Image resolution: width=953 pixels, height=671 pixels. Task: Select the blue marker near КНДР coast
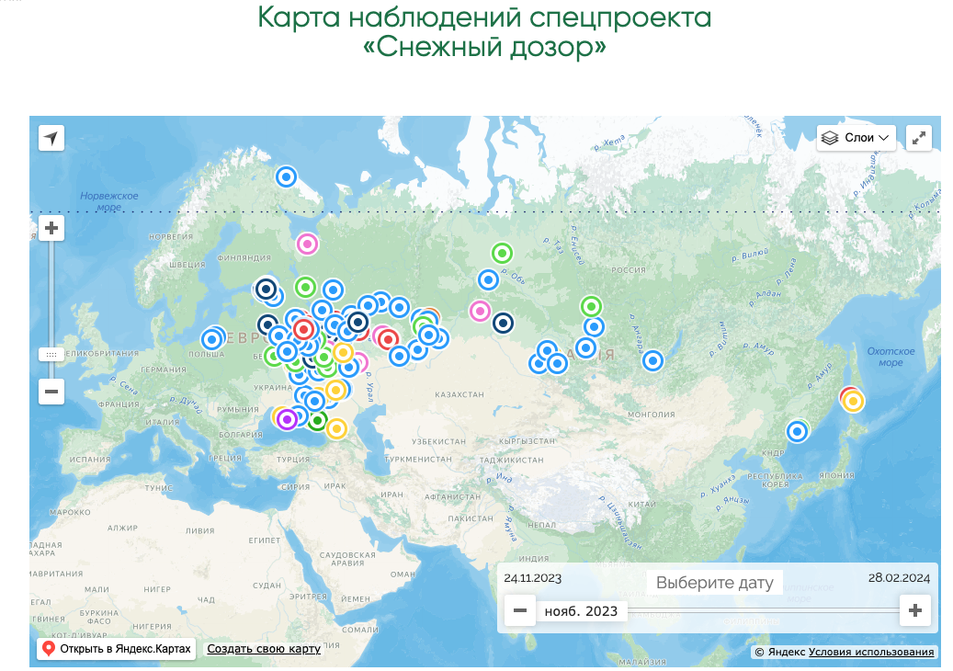pyautogui.click(x=798, y=431)
